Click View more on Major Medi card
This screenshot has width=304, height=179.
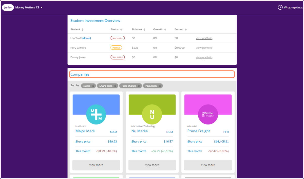(x=96, y=165)
